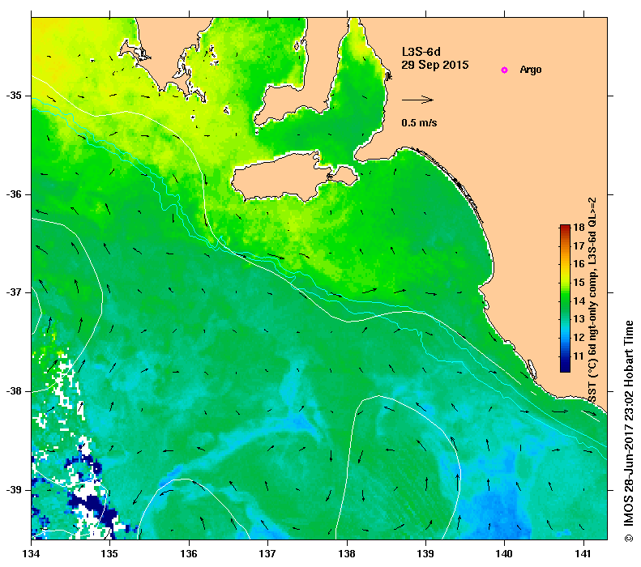This screenshot has width=641, height=567.
Task: Click the colorbar value '17'
Action: click(579, 246)
